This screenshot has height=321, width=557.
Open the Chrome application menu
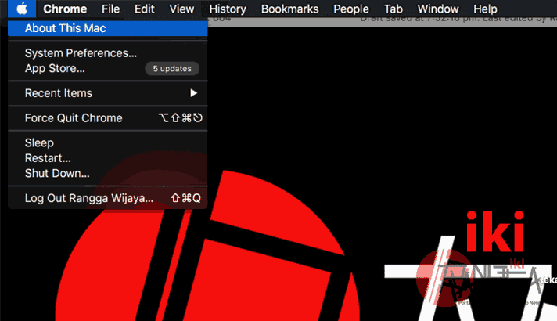[65, 9]
